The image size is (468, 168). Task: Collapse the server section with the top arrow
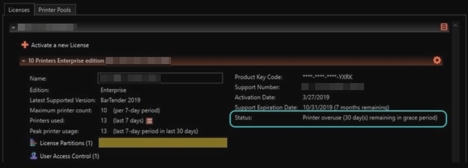pos(13,28)
